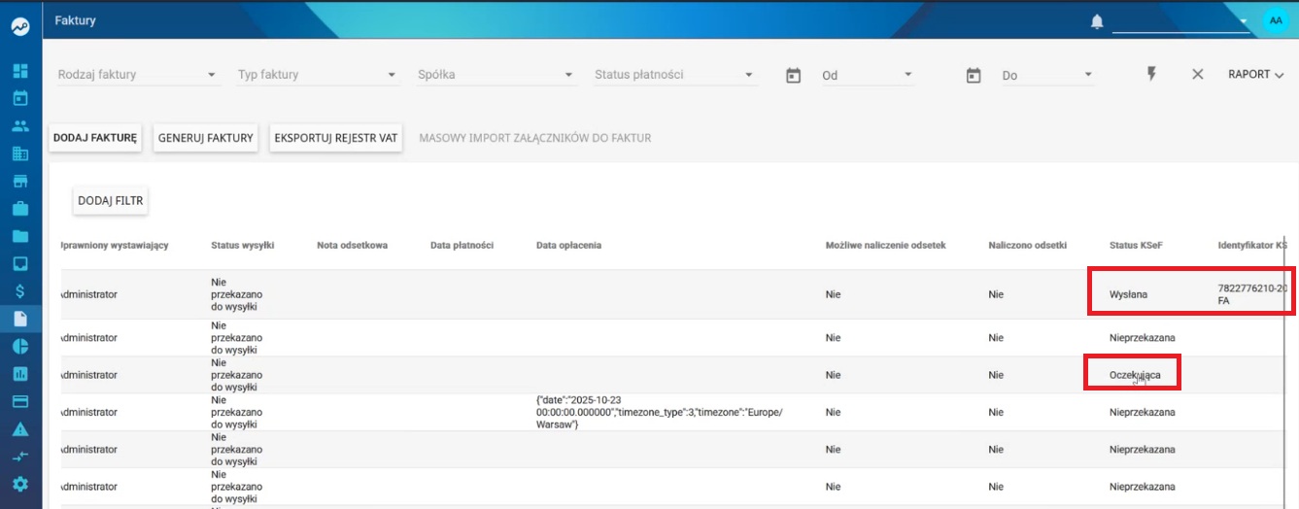
Task: Click the 7822776210 KSeF identifier cell
Action: click(1251, 294)
